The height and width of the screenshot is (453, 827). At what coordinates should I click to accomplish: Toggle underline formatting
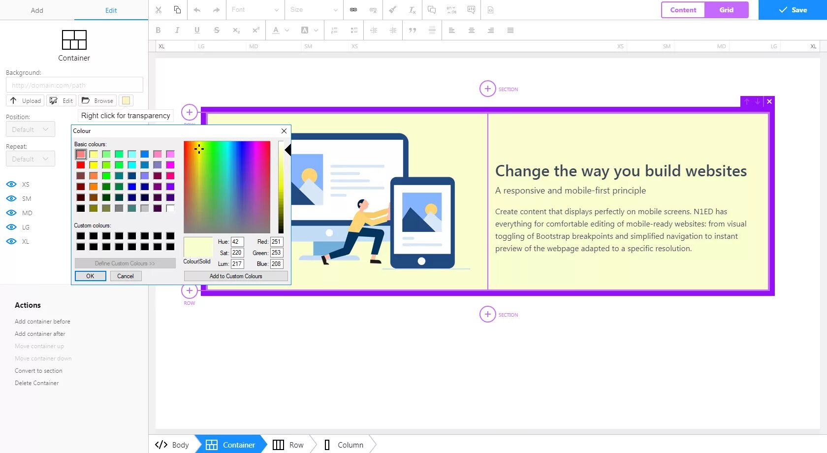(x=197, y=30)
